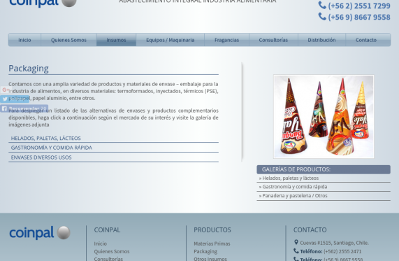This screenshot has height=261, width=399.
Task: Click the coinpal logo in the header
Action: (x=43, y=3)
